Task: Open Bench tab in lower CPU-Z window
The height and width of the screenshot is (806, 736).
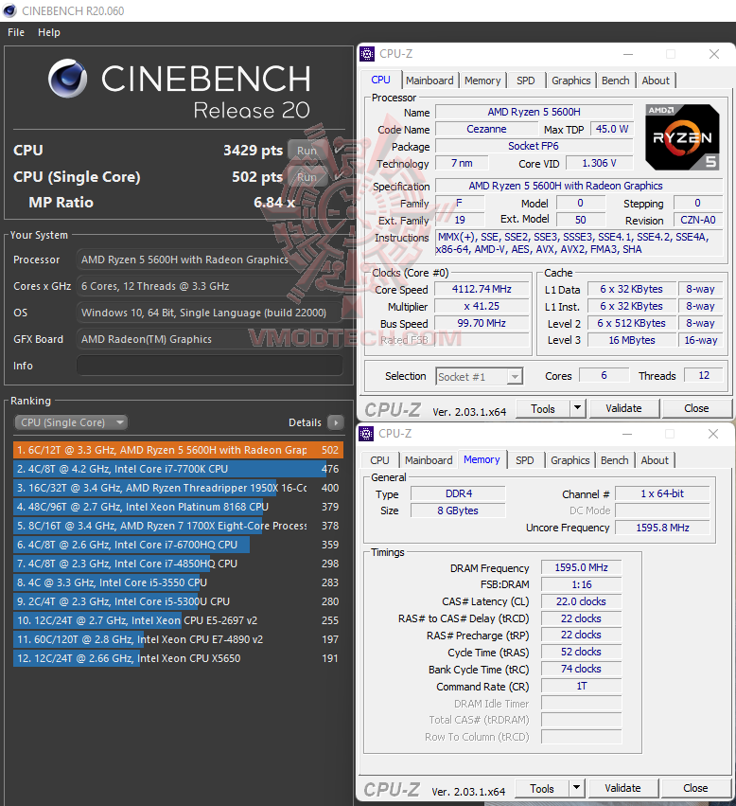Action: [614, 460]
